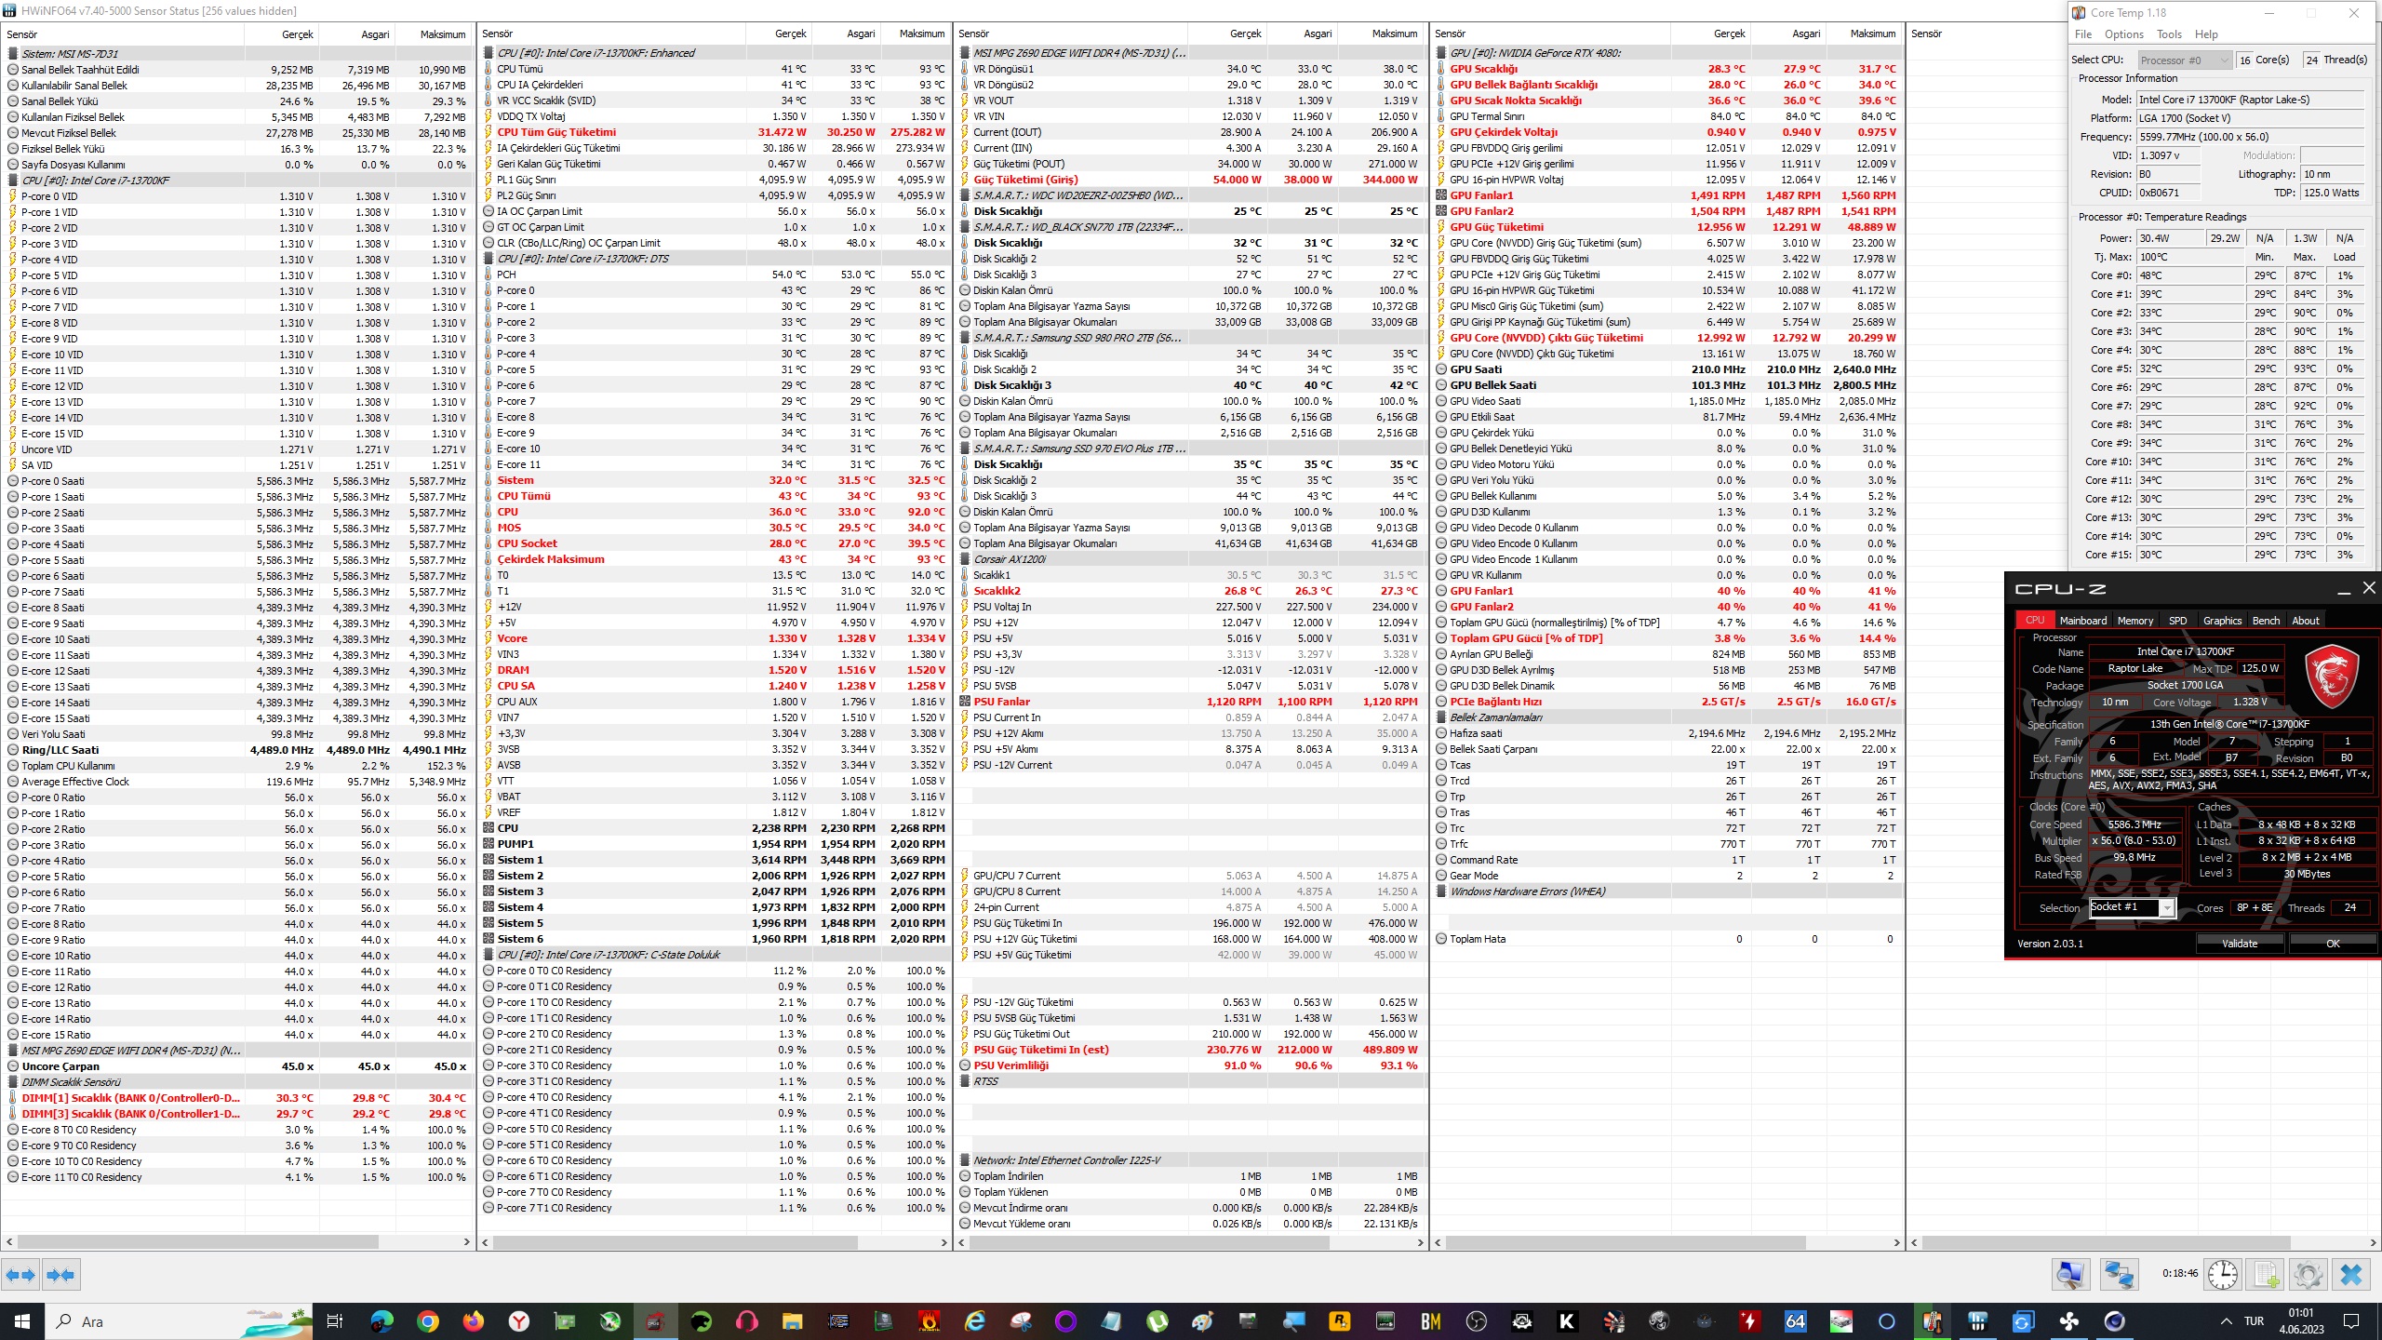Open the Socket #1 selection dropdown in CPU-Z
The width and height of the screenshot is (2382, 1340).
[2132, 907]
